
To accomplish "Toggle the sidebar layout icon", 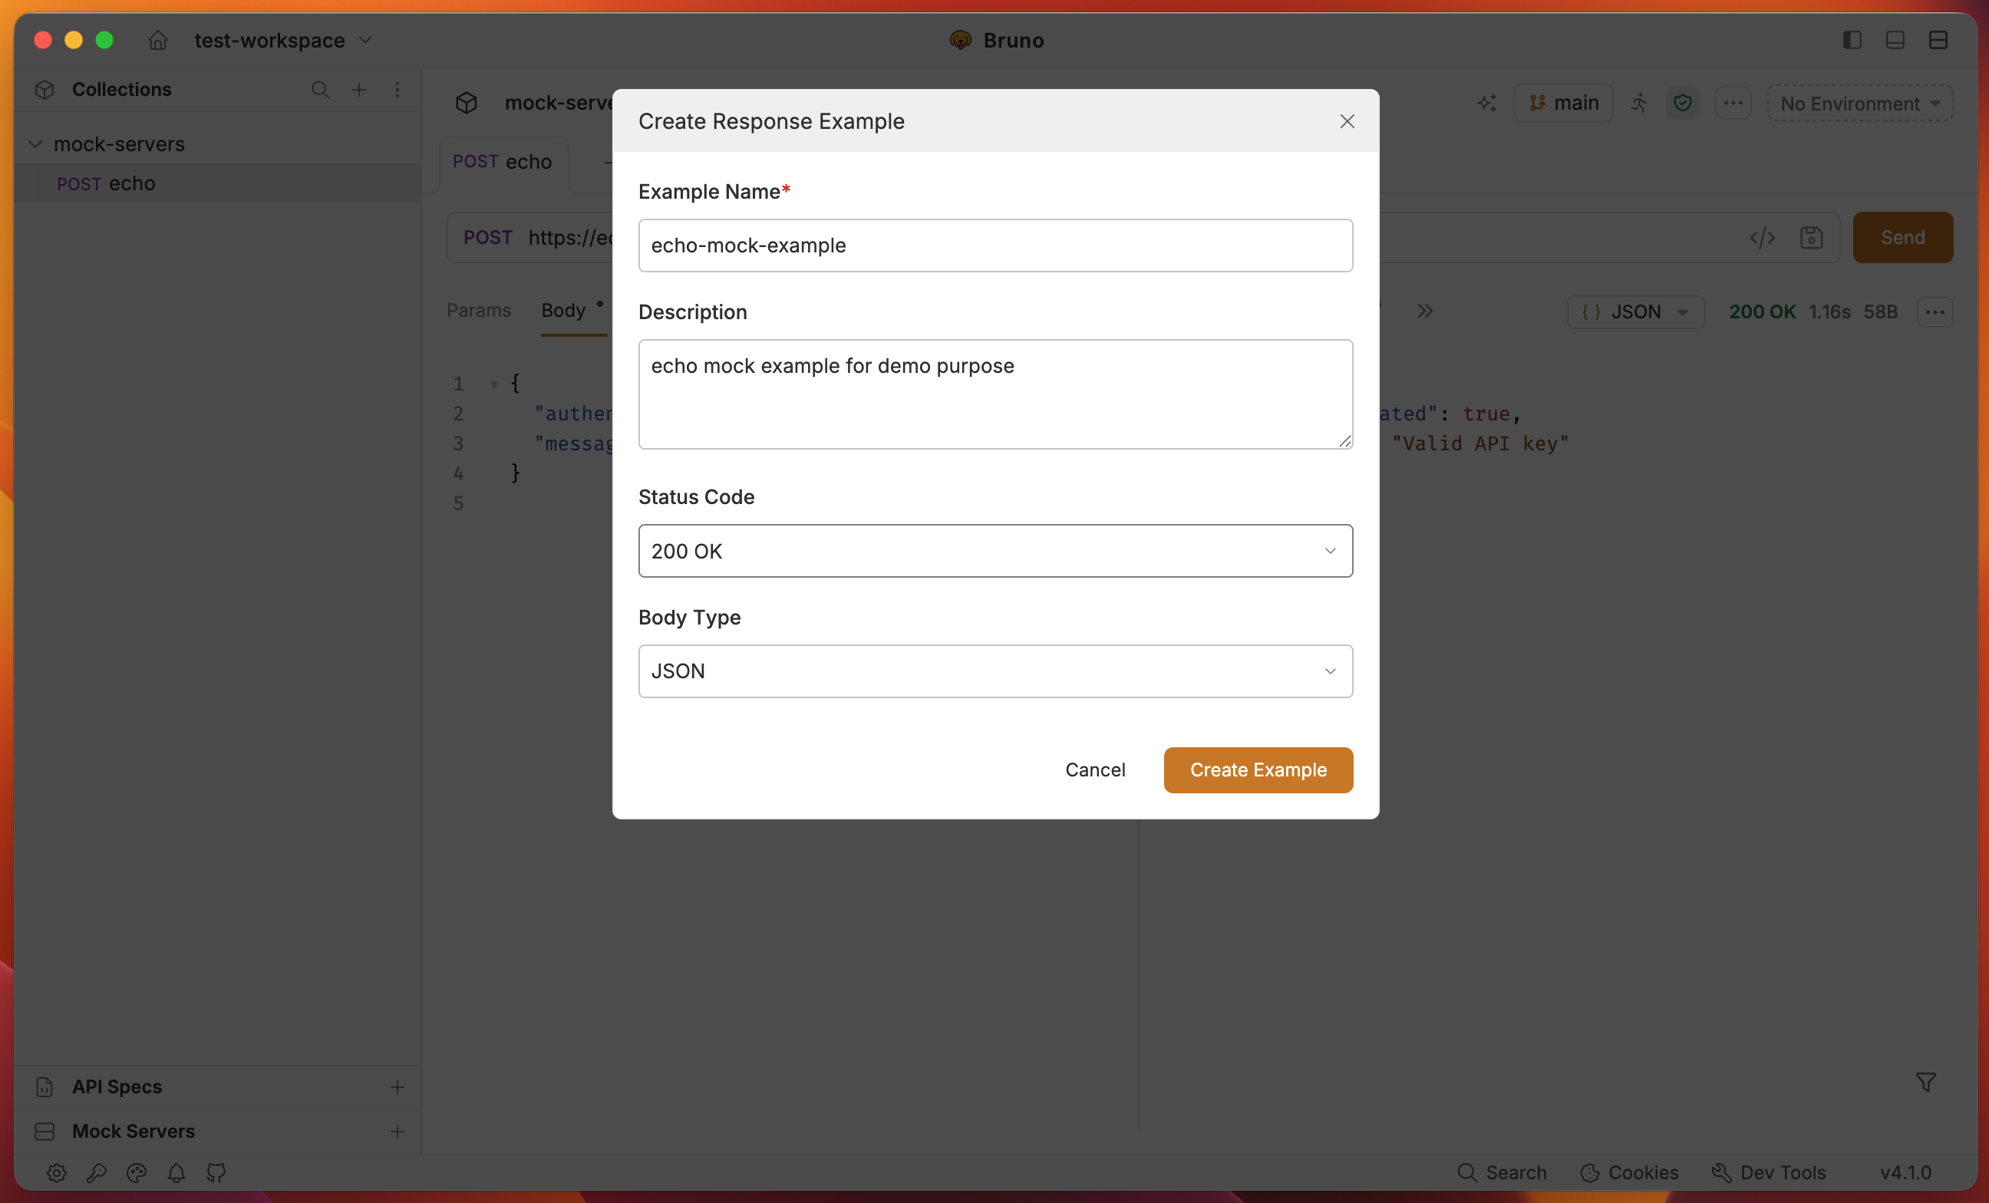I will pyautogui.click(x=1852, y=41).
